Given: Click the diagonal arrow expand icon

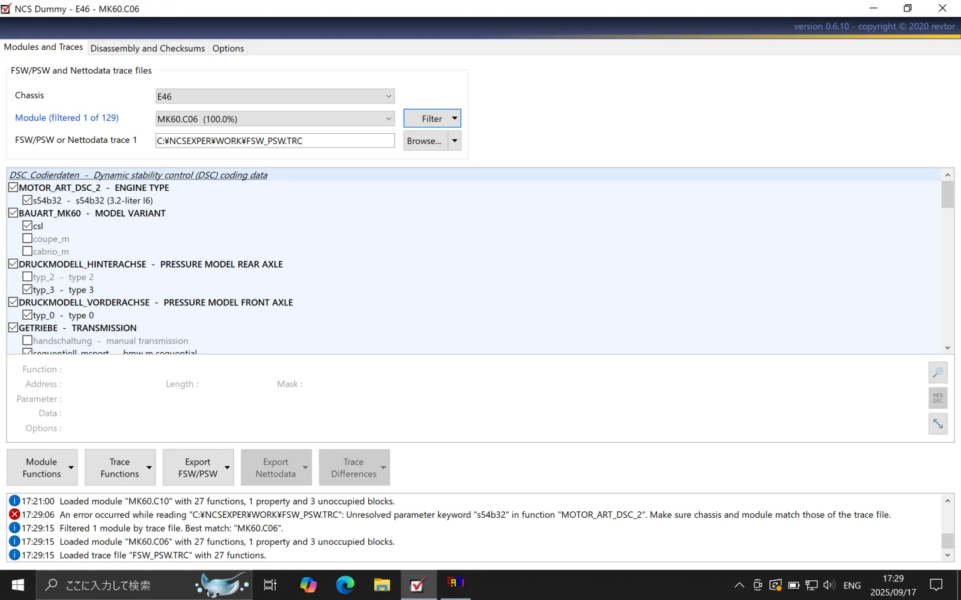Looking at the screenshot, I should (938, 424).
